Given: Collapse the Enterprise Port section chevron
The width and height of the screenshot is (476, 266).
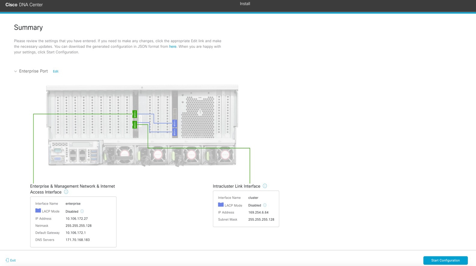Looking at the screenshot, I should click(x=16, y=71).
